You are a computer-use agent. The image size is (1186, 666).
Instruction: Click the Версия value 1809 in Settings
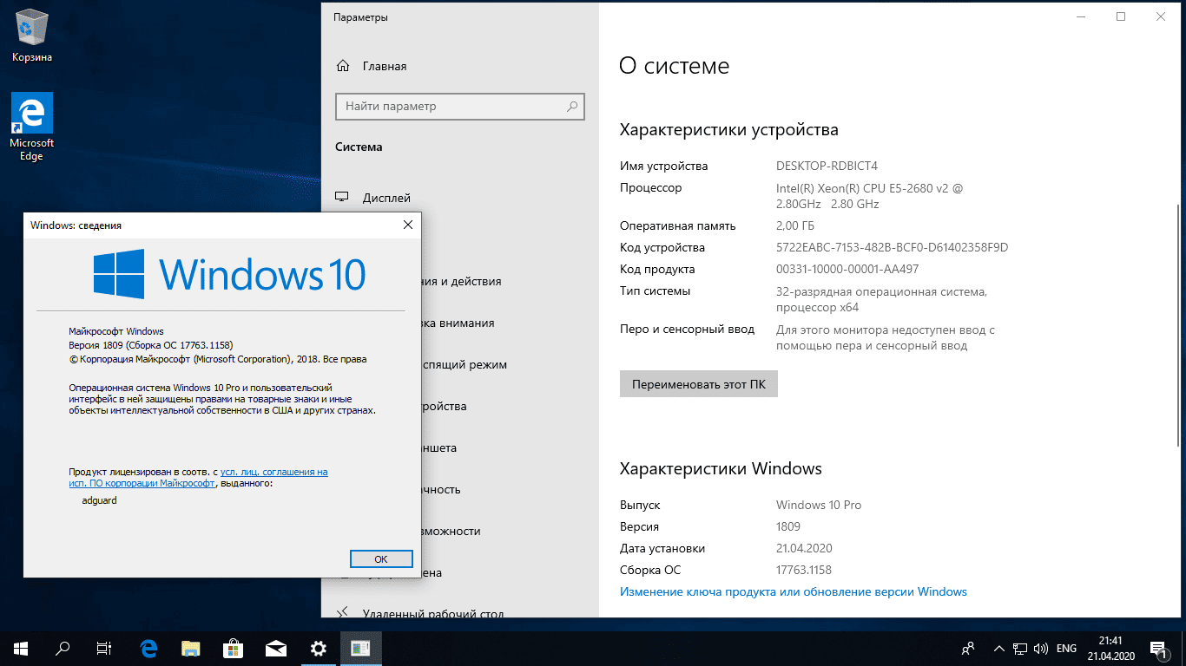(x=788, y=526)
